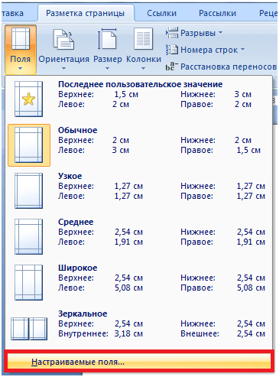Choose the Широкое margins title
The width and height of the screenshot is (279, 377).
coord(78,268)
